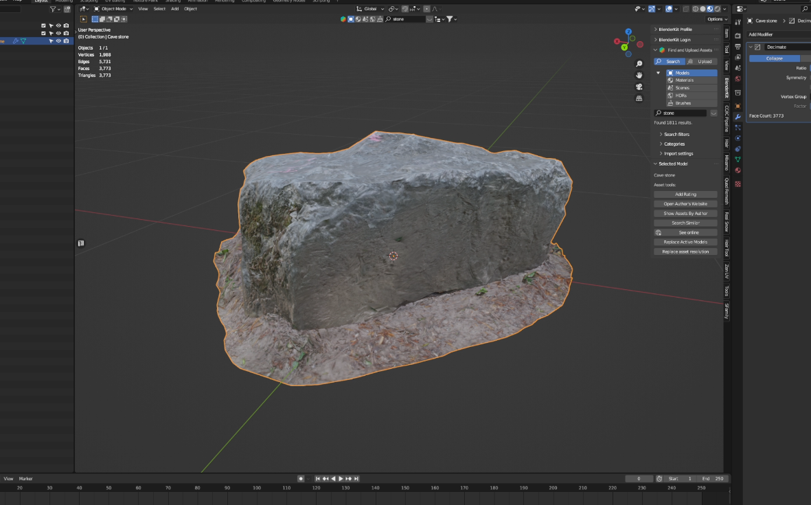
Task: Toggle auto keying record button in timeline
Action: click(301, 478)
